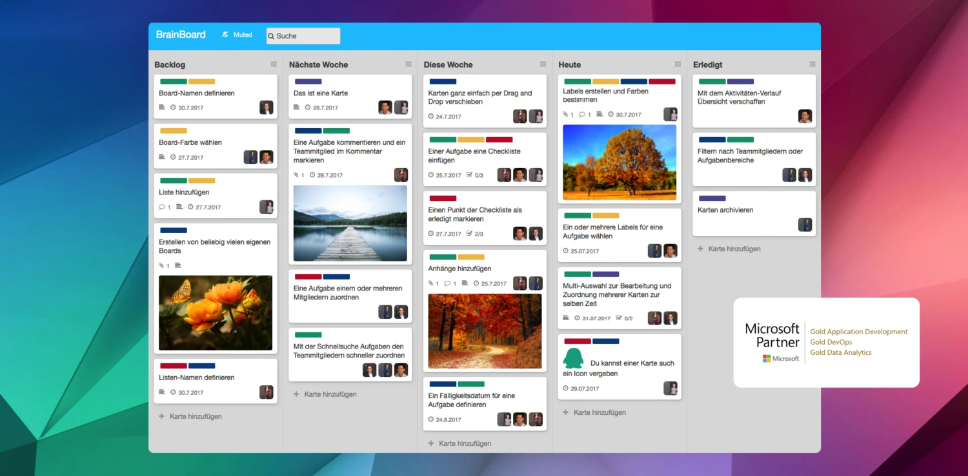Add a card to the Backlog list

tap(190, 417)
